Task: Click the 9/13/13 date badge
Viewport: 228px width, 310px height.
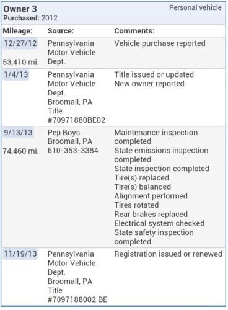Action: pyautogui.click(x=18, y=132)
